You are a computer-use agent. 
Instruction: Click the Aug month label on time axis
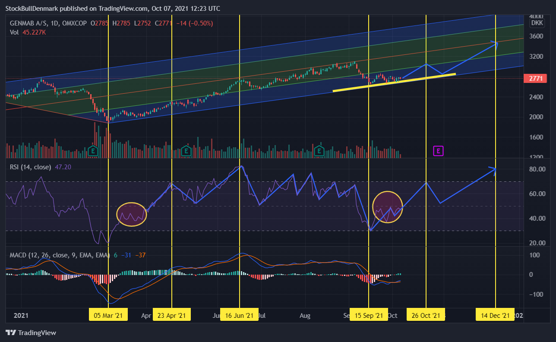(x=305, y=316)
